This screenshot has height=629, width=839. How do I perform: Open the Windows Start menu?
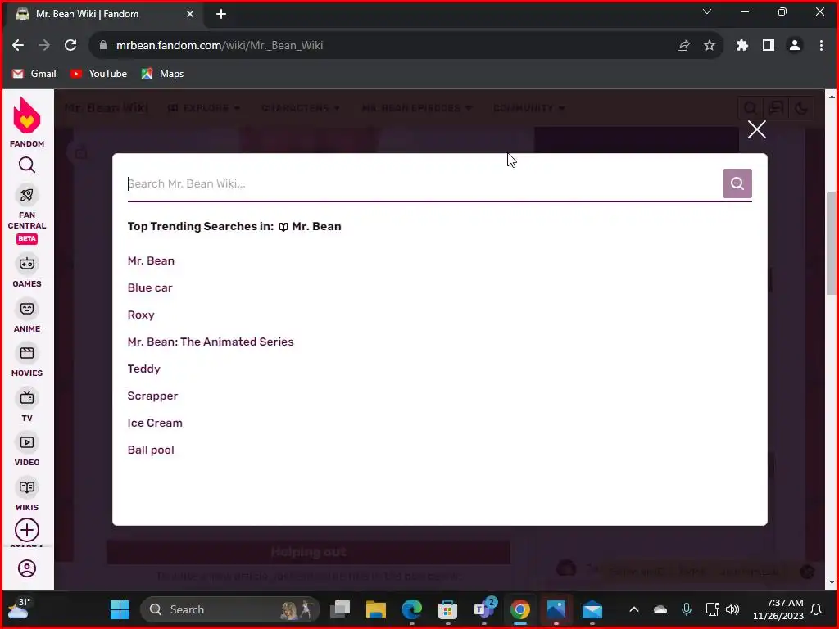(120, 609)
